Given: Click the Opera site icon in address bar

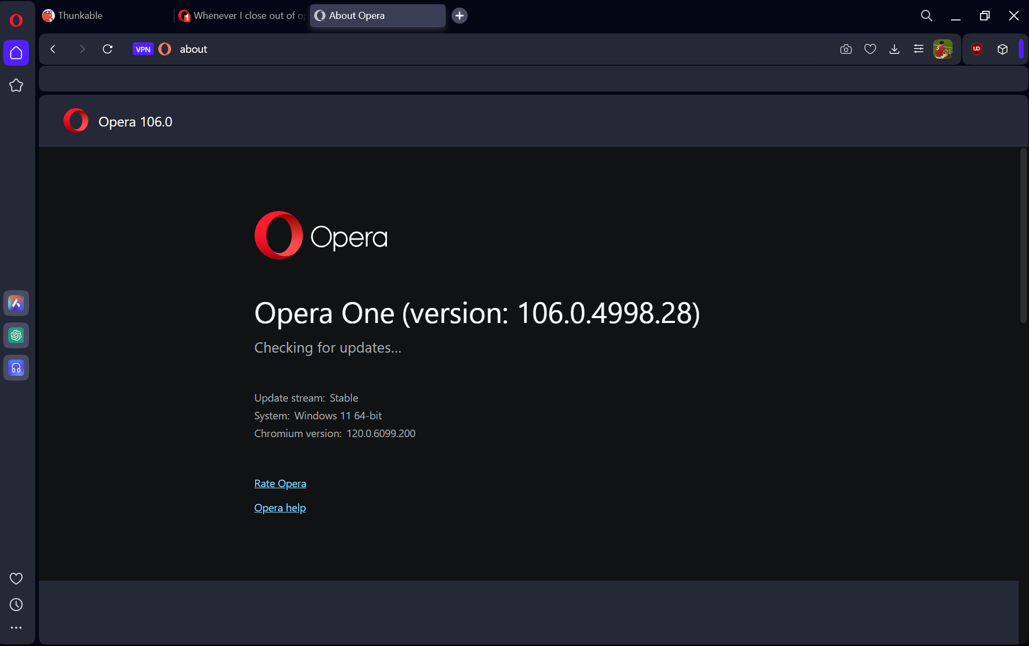Looking at the screenshot, I should click(x=165, y=49).
